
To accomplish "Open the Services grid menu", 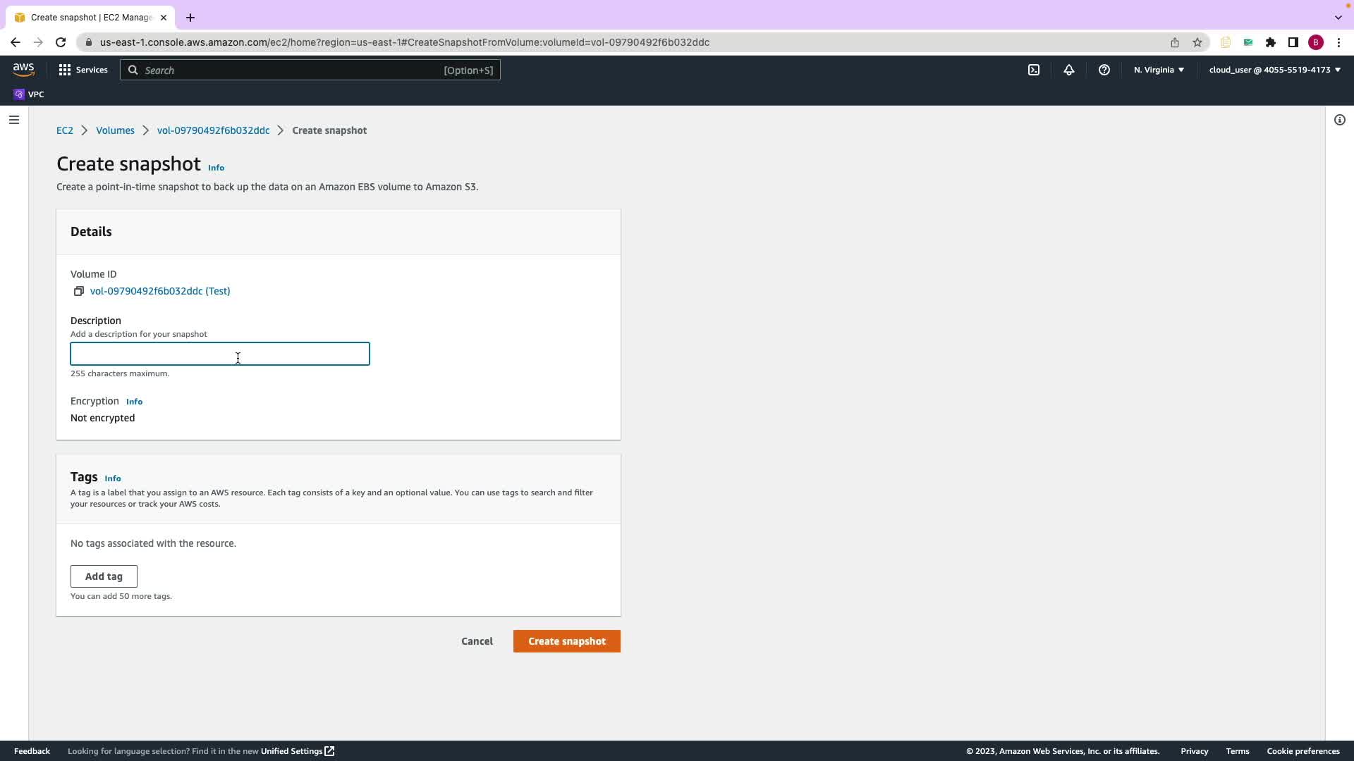I will pyautogui.click(x=83, y=70).
